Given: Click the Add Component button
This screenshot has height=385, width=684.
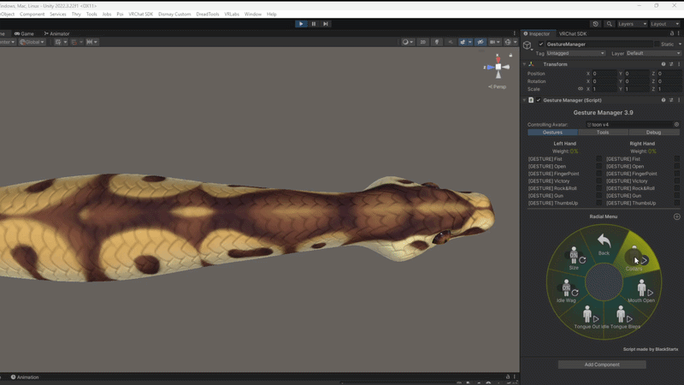Looking at the screenshot, I should (x=602, y=364).
